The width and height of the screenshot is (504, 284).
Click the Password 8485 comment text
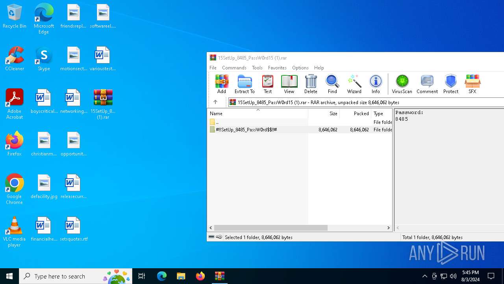click(x=409, y=116)
